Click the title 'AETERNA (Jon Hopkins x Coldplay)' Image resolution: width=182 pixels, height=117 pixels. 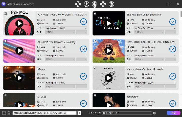click(57, 42)
